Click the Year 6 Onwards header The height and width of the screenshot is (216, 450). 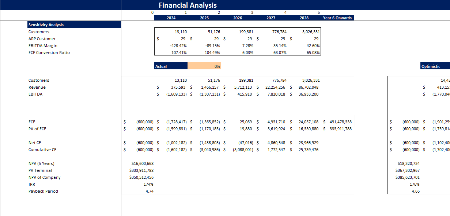point(337,18)
